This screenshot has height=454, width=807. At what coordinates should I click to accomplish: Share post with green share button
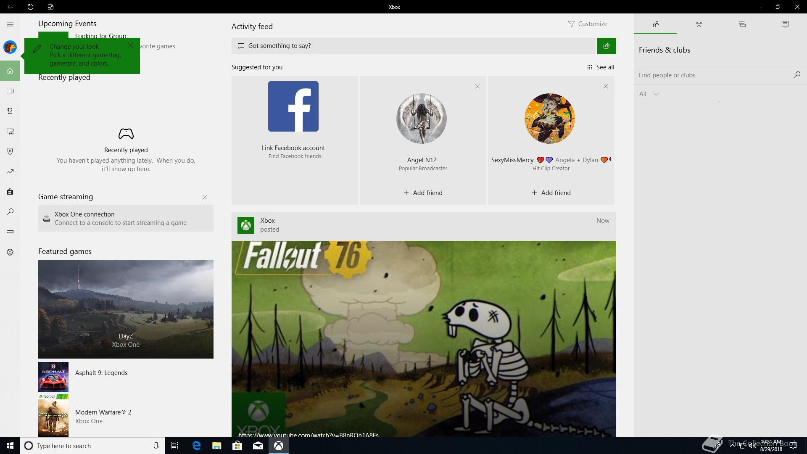[607, 46]
